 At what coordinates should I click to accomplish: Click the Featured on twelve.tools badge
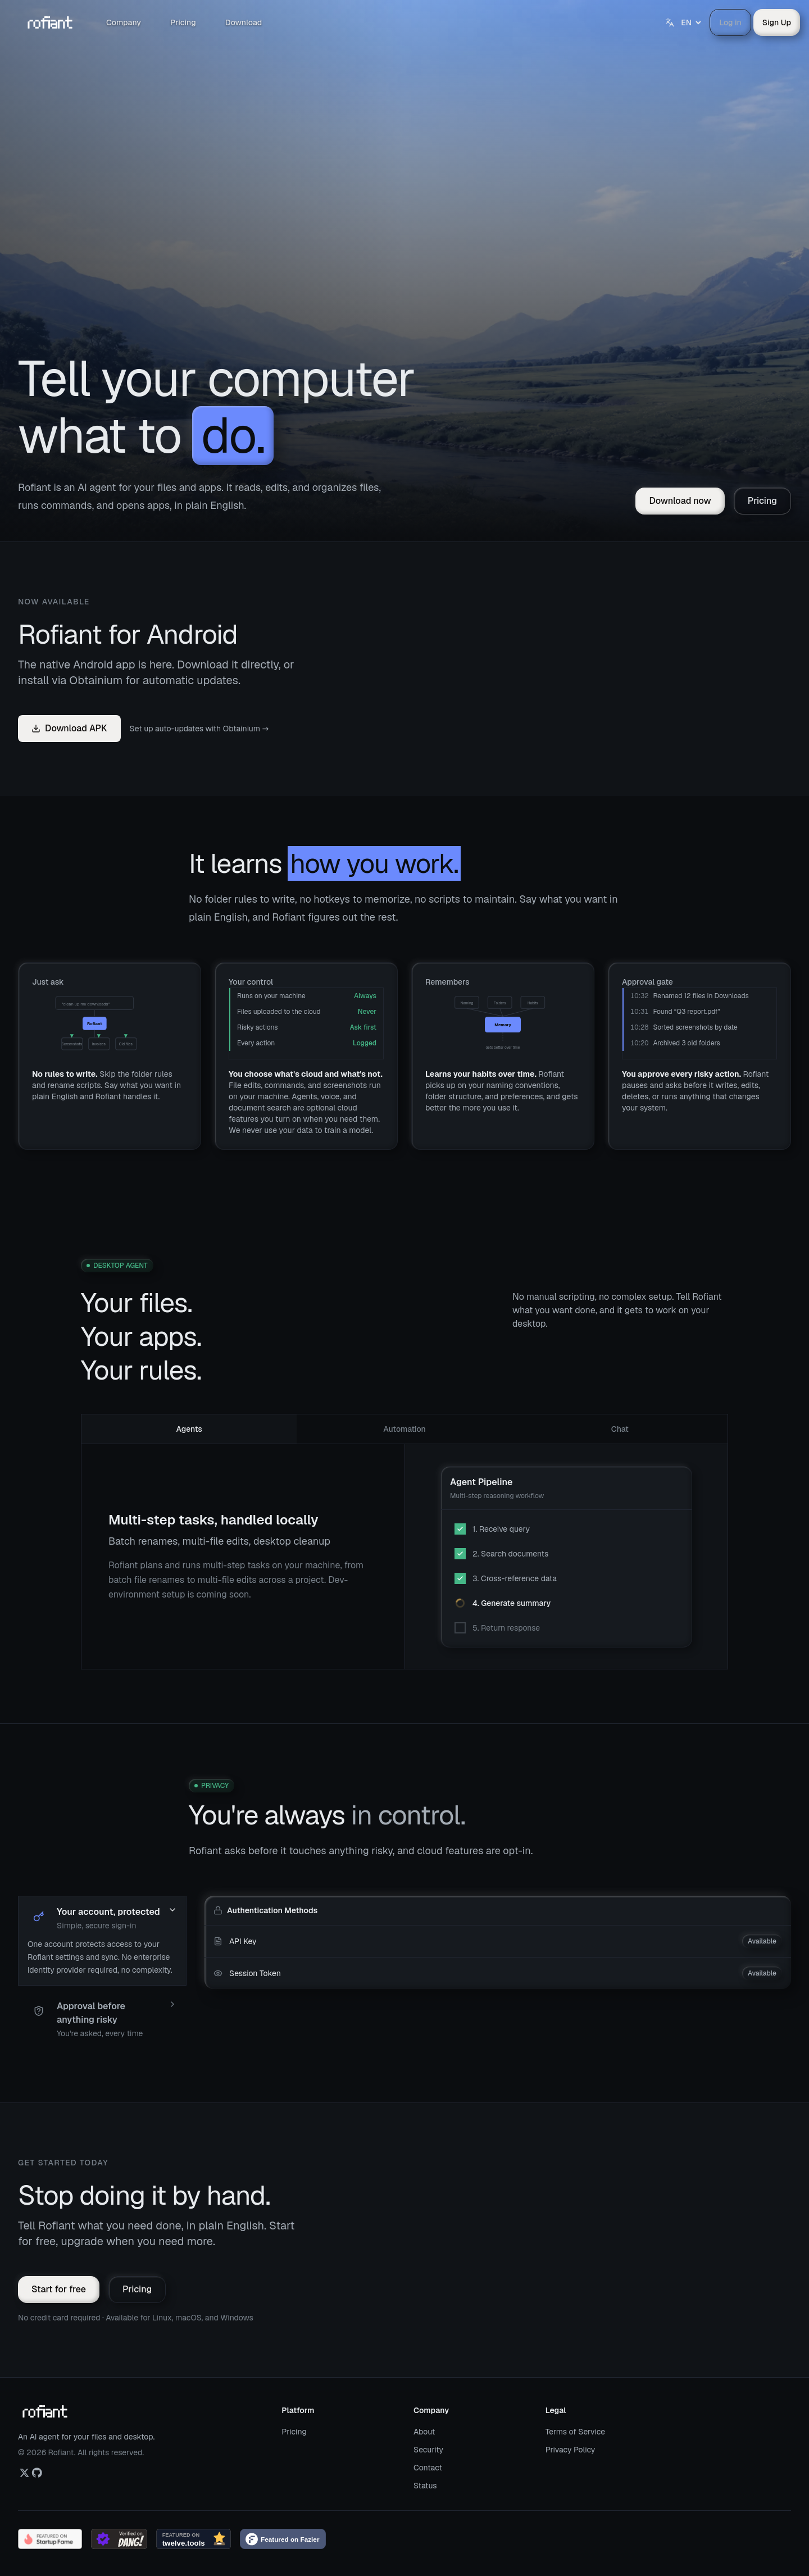[193, 2539]
